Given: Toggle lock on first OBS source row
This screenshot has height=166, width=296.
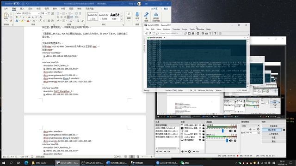Looking at the screenshot, I should click(203, 125).
